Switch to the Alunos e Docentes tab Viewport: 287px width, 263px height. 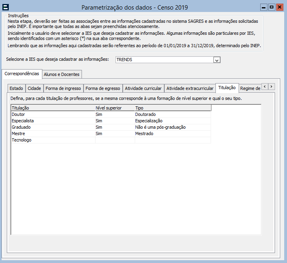62,74
